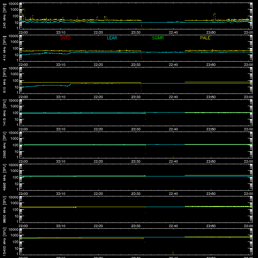Click the 10000 tick on 245 MHz axis
The width and height of the screenshot is (258, 258).
14,4
